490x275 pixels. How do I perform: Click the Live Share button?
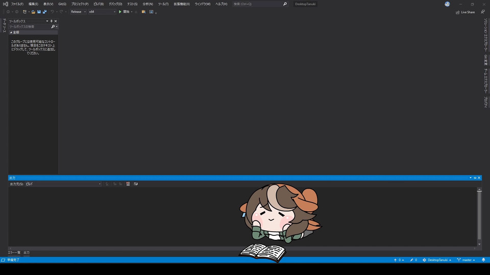point(465,12)
